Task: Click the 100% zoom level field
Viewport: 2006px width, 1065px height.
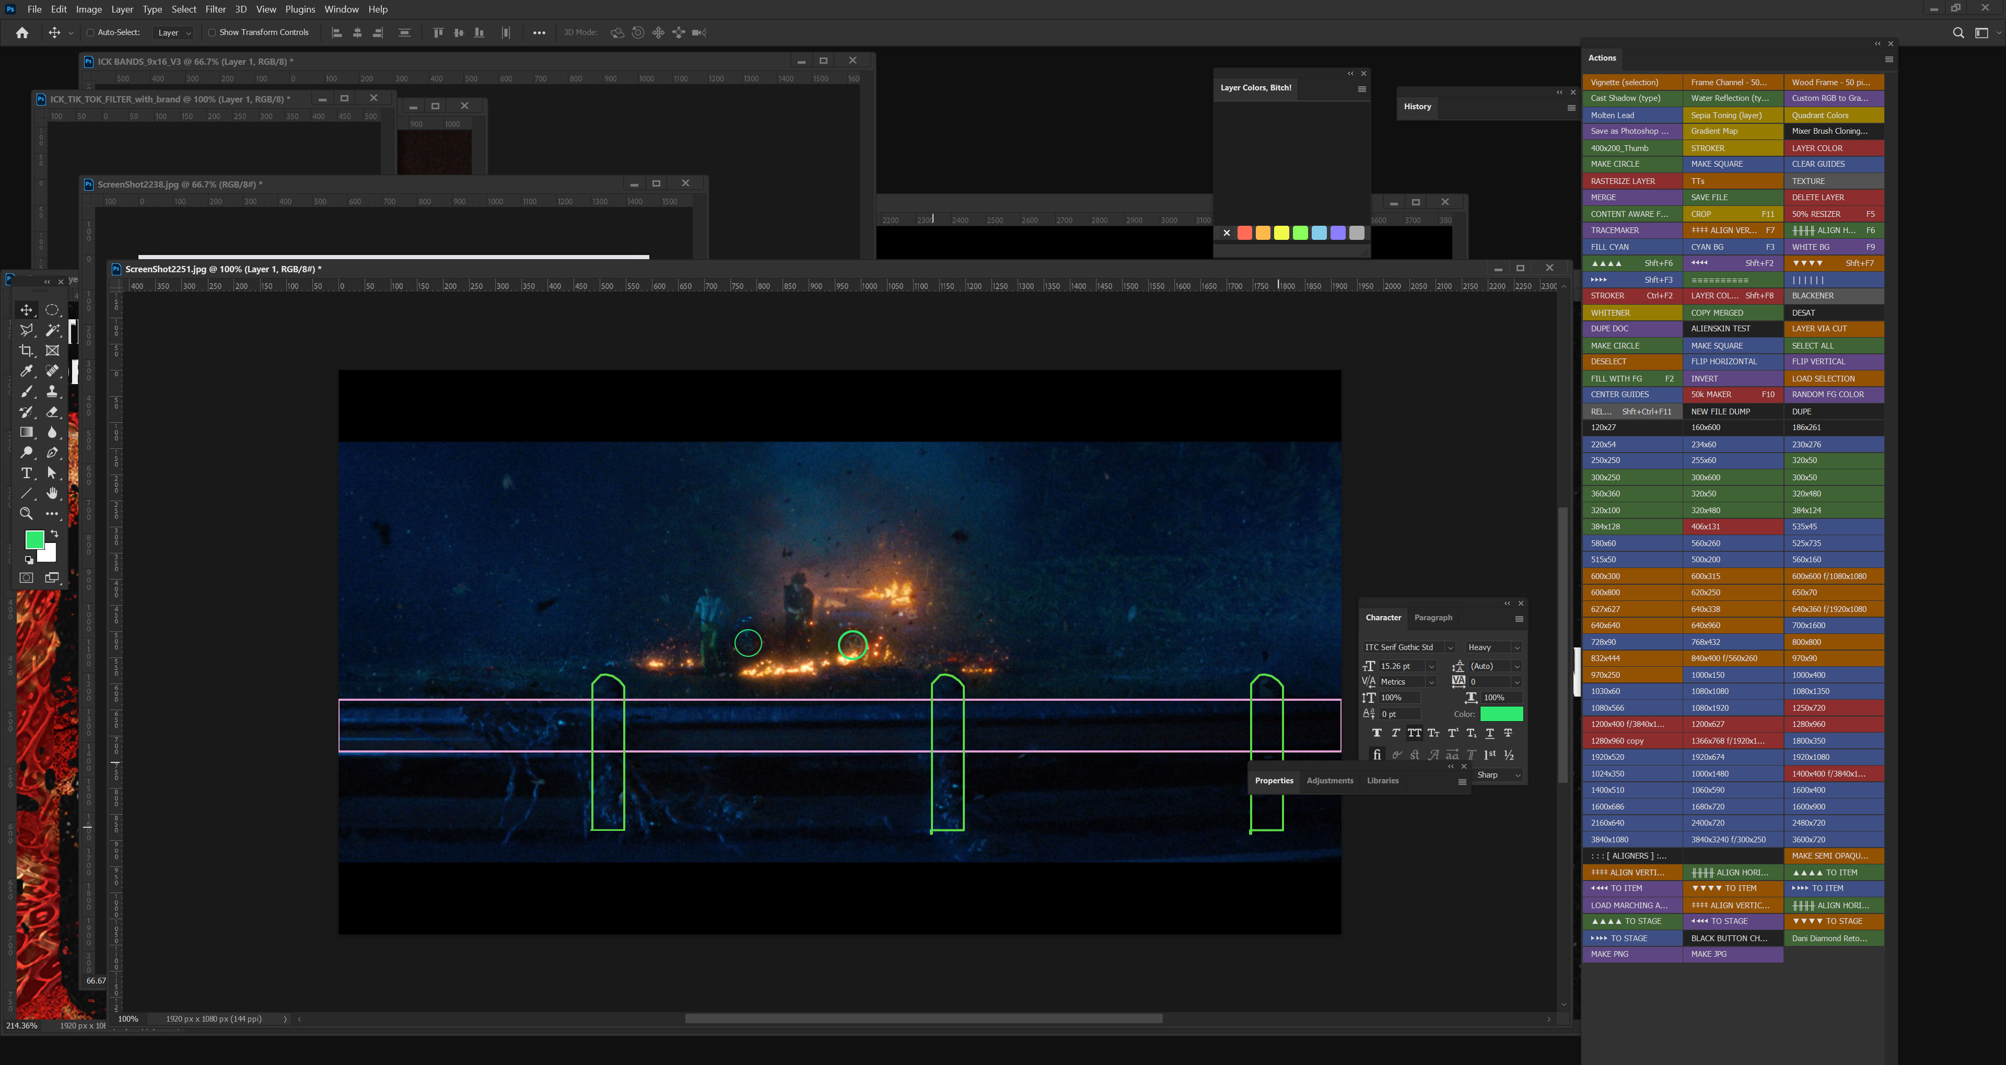Action: click(x=127, y=1019)
